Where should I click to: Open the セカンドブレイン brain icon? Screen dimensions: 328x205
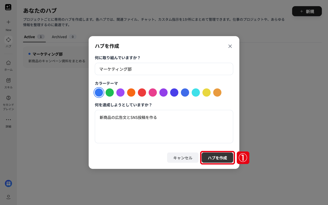coord(8,98)
